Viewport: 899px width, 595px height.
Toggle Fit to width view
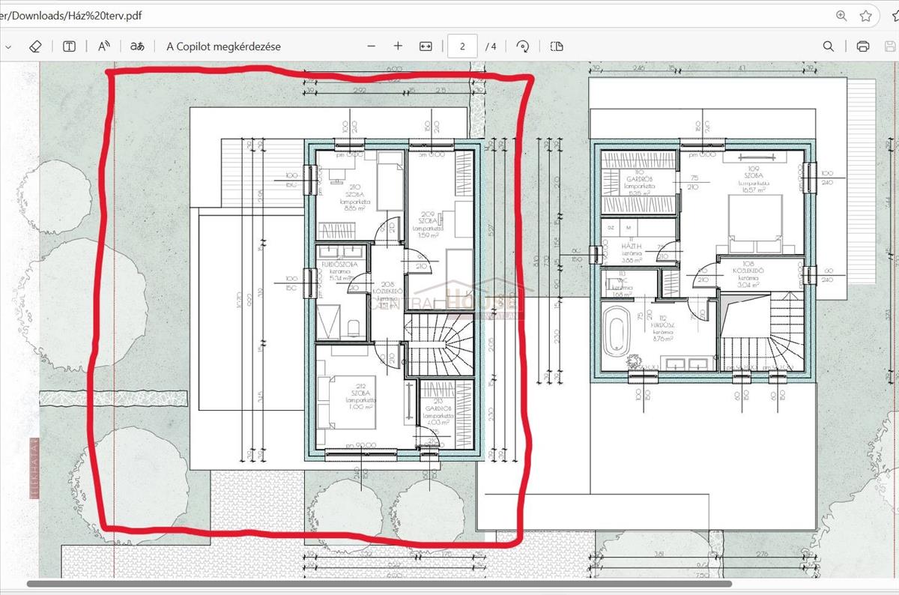(x=426, y=46)
